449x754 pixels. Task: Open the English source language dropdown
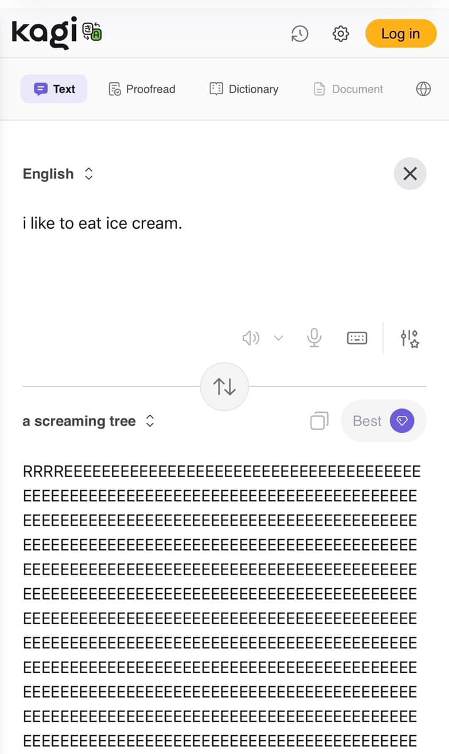(x=58, y=173)
